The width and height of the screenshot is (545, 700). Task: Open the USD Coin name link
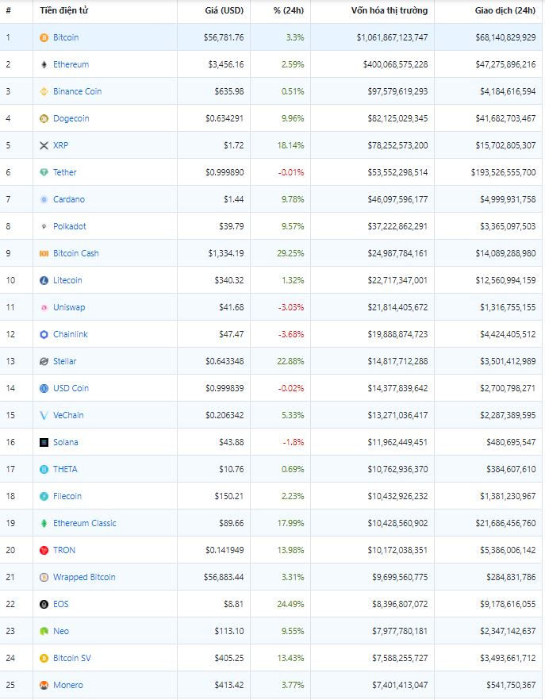click(71, 388)
